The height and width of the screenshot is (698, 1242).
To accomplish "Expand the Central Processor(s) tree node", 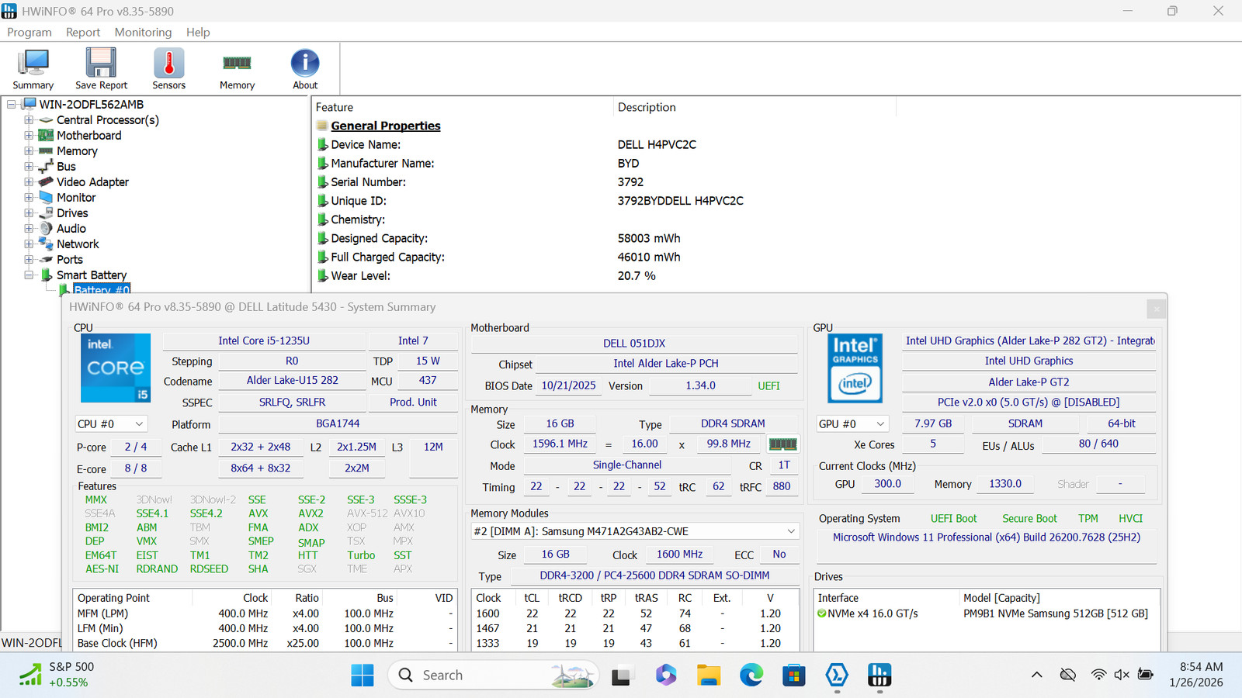I will (x=29, y=120).
